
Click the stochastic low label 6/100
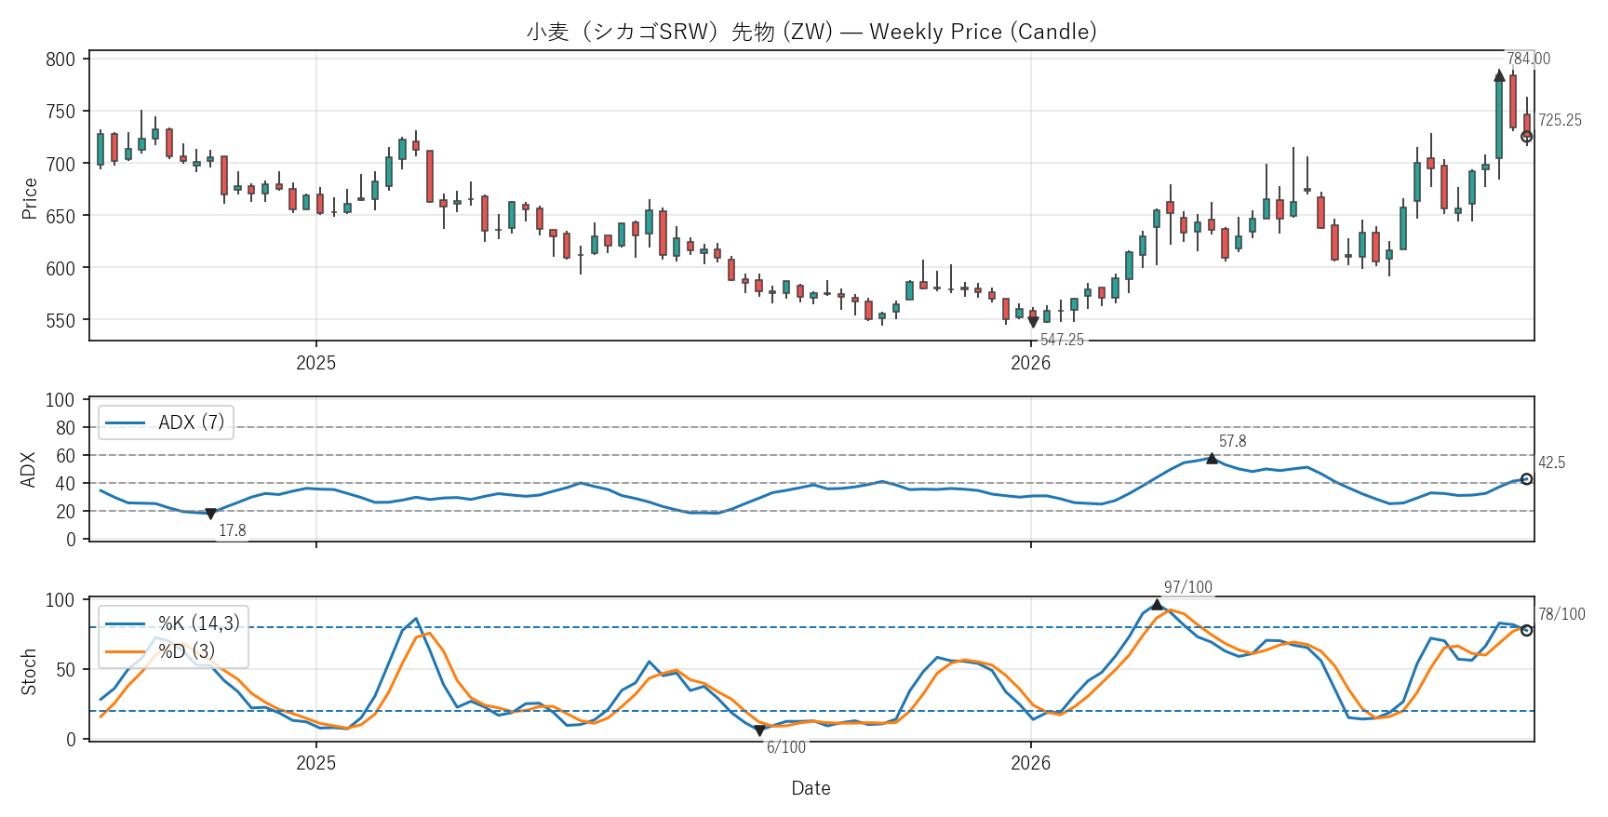point(786,747)
